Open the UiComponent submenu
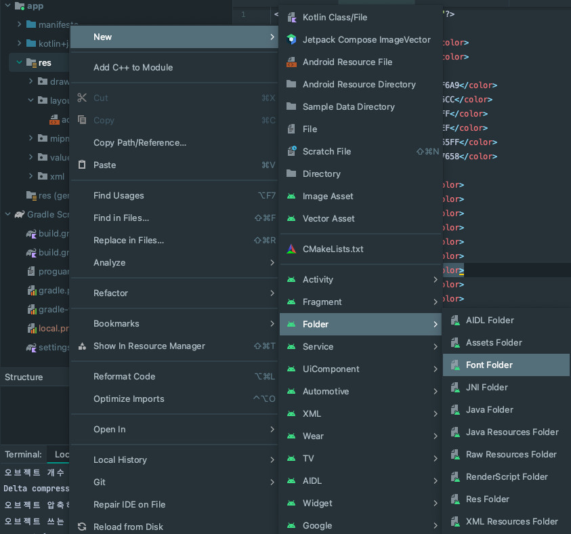The width and height of the screenshot is (571, 534). click(x=360, y=369)
